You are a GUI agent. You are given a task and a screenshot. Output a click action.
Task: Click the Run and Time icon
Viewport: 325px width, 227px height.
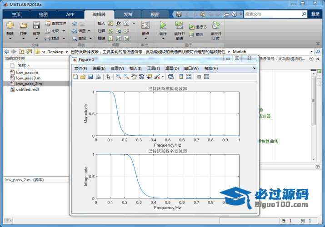pos(216,25)
